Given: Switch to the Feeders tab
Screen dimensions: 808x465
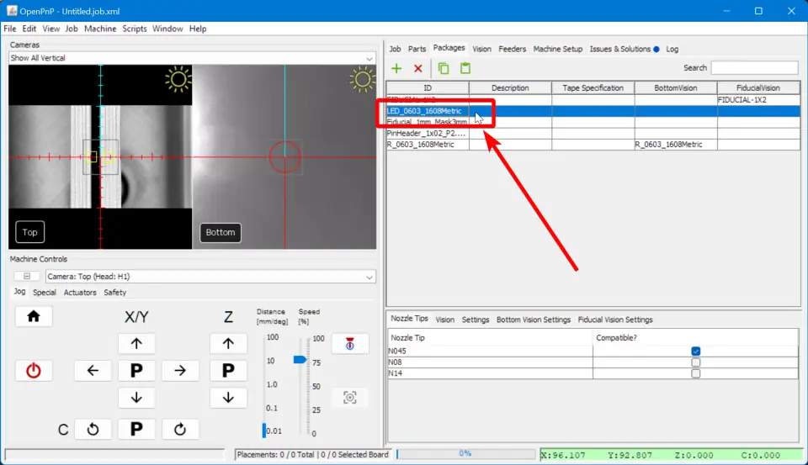Looking at the screenshot, I should [x=512, y=49].
